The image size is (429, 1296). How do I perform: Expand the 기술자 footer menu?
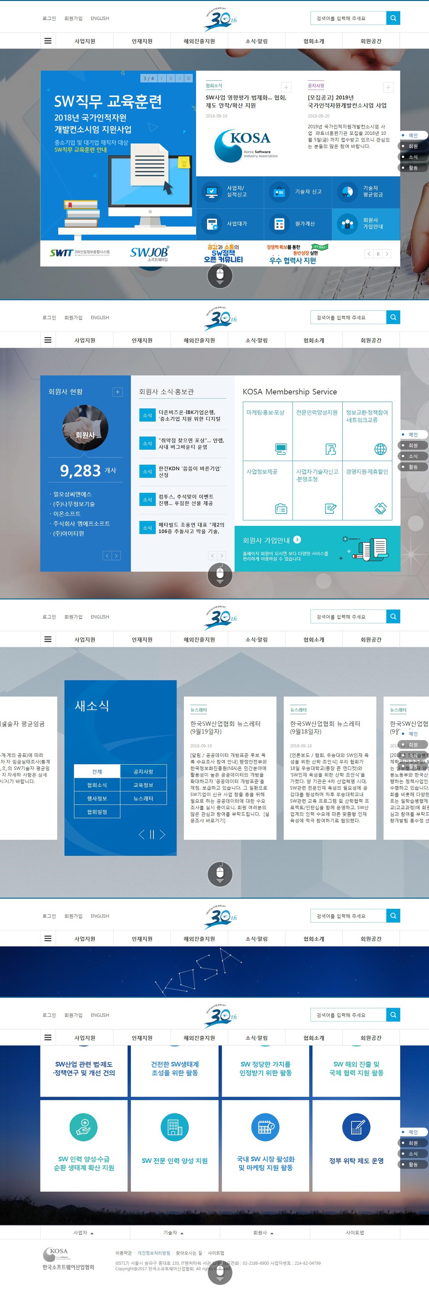[x=174, y=1232]
